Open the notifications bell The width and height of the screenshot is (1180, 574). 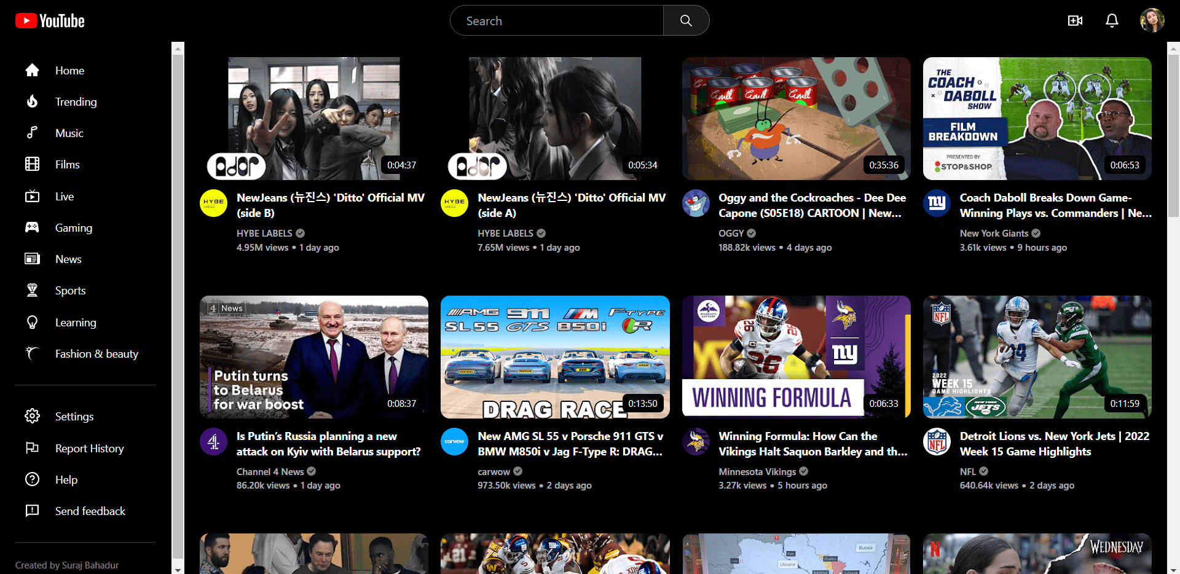coord(1112,21)
